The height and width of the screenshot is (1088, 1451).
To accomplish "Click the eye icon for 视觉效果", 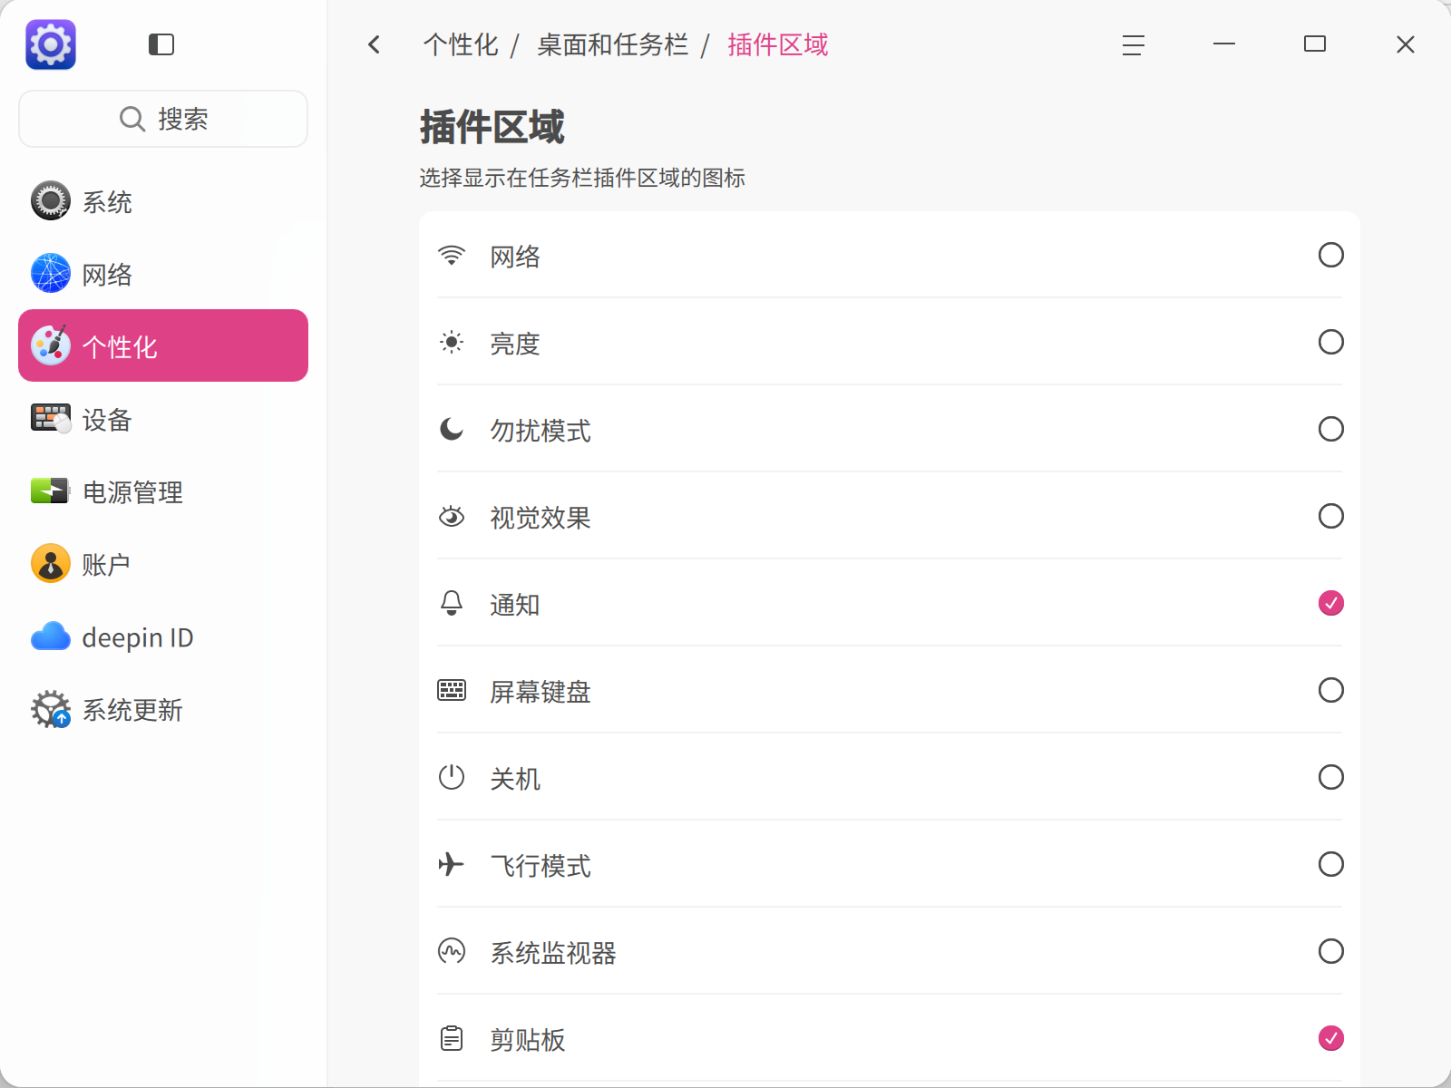I will [452, 516].
